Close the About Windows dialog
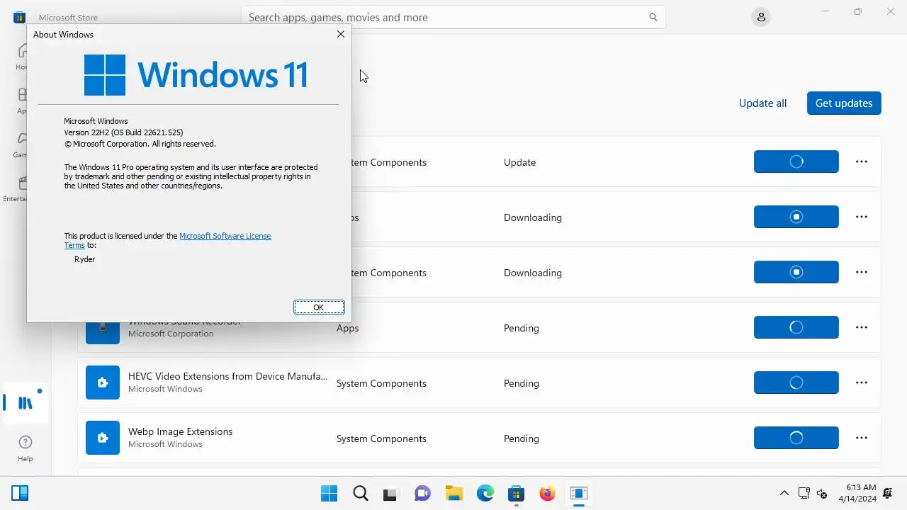 click(341, 34)
